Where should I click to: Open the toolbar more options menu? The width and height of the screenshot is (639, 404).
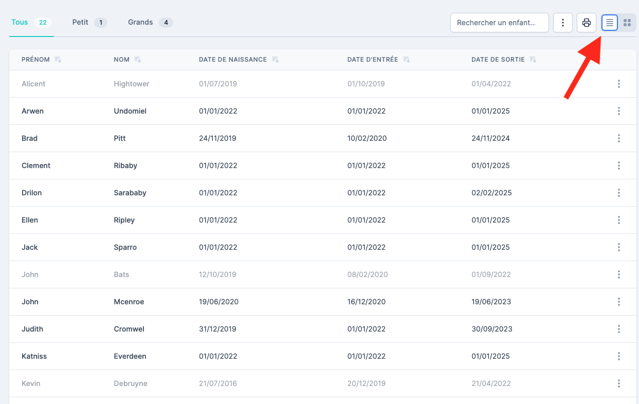point(563,23)
